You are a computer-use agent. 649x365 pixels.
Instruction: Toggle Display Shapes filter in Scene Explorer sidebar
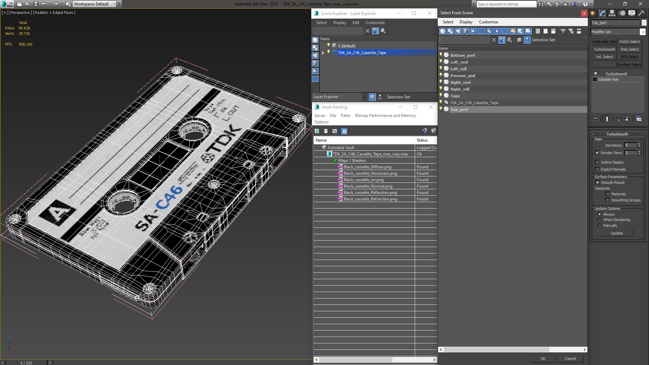[x=315, y=48]
